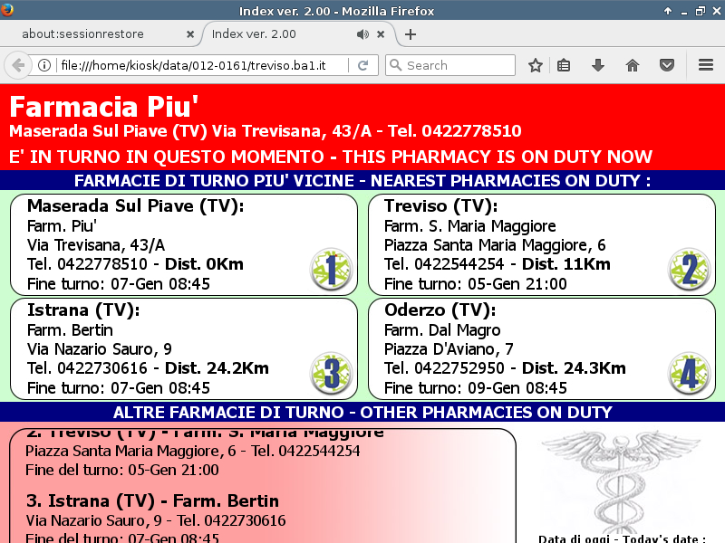Switch to the about:sessionrestore tab

[x=95, y=34]
